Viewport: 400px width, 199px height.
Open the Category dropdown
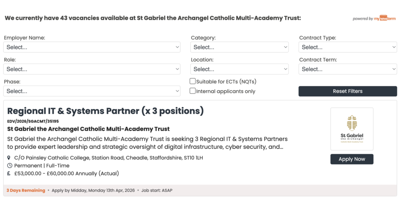[x=239, y=47]
